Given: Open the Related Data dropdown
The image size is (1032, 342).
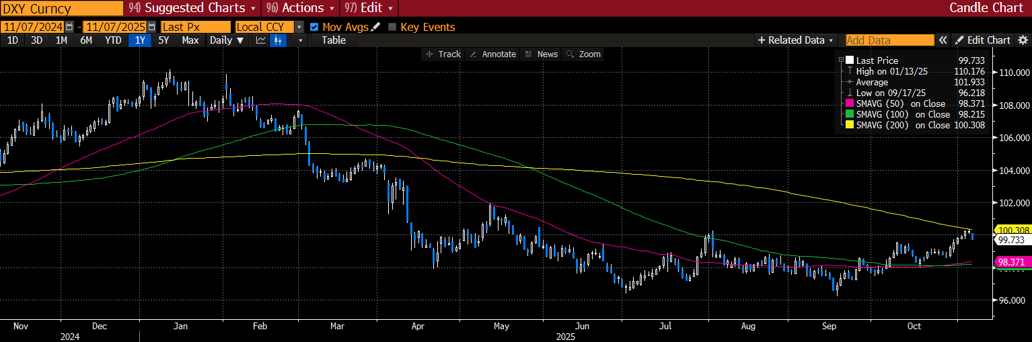Looking at the screenshot, I should click(796, 40).
